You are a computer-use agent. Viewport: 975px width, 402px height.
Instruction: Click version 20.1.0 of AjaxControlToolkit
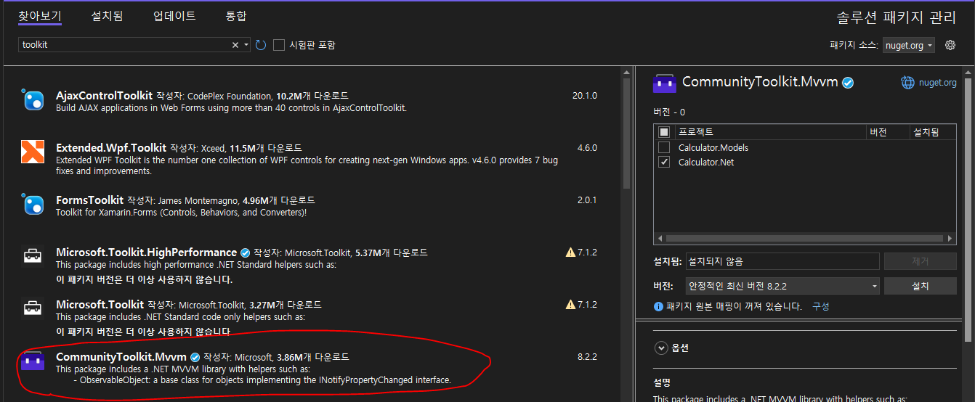(585, 96)
